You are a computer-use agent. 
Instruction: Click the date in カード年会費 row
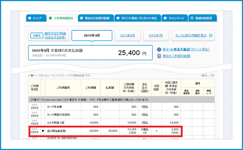34,106
